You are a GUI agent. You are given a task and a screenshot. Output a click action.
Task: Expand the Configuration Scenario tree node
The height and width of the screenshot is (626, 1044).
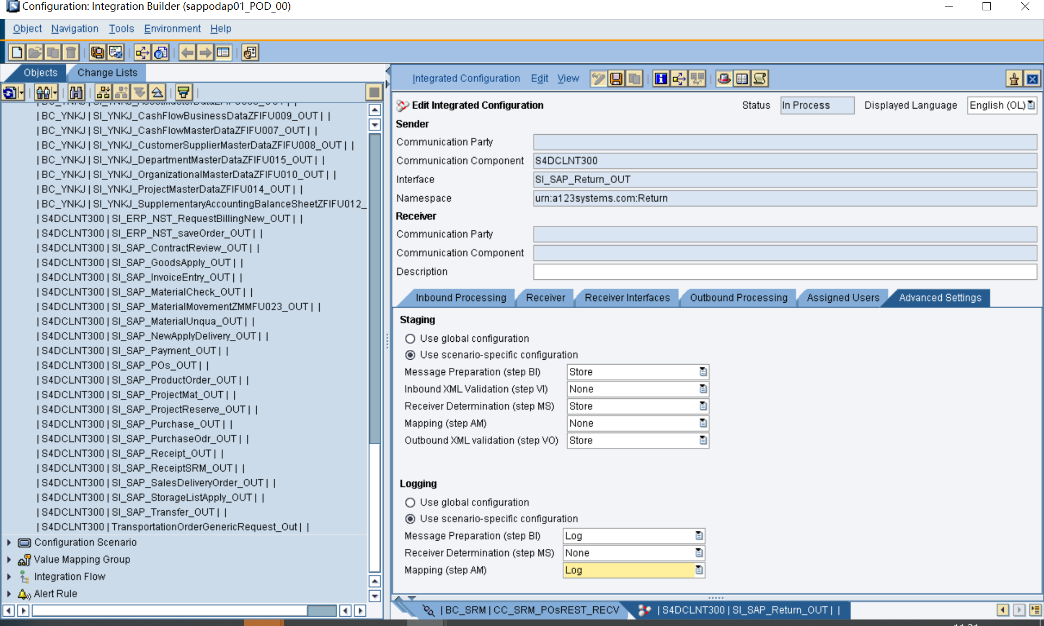(9, 542)
